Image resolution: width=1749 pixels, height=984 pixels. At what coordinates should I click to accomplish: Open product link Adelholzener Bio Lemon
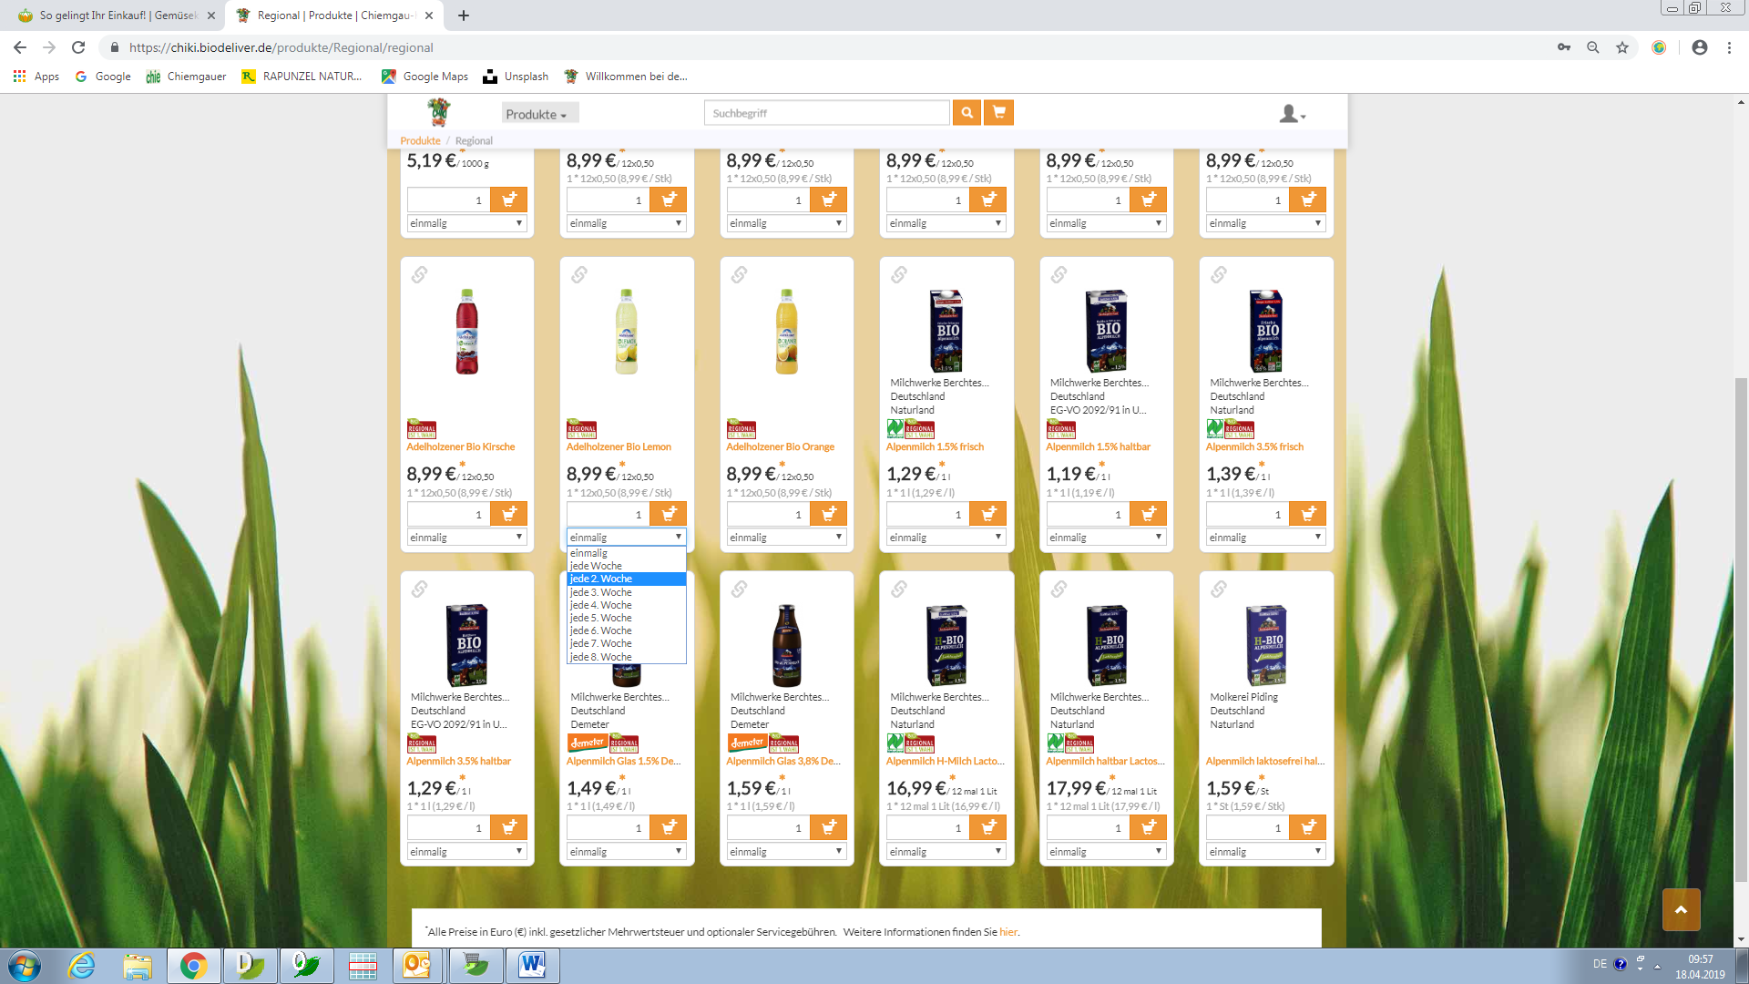point(619,446)
